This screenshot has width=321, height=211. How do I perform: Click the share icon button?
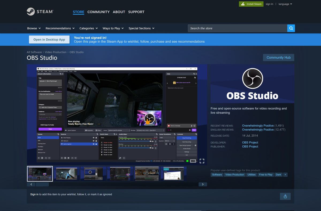285,196
